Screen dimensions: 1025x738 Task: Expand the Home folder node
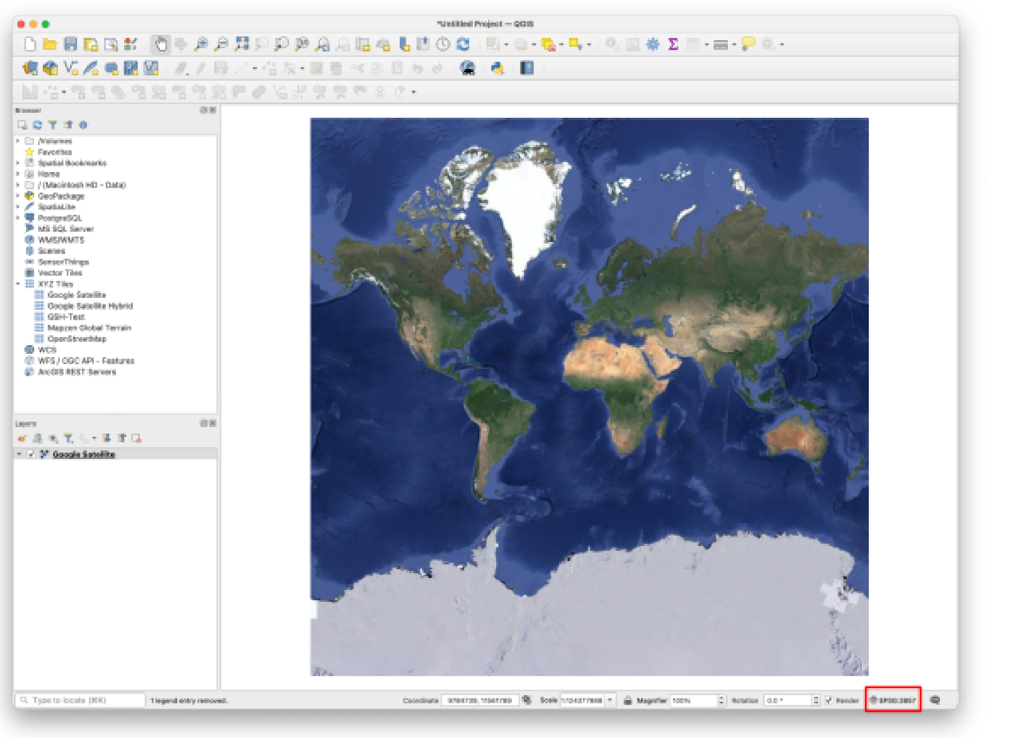pos(18,174)
